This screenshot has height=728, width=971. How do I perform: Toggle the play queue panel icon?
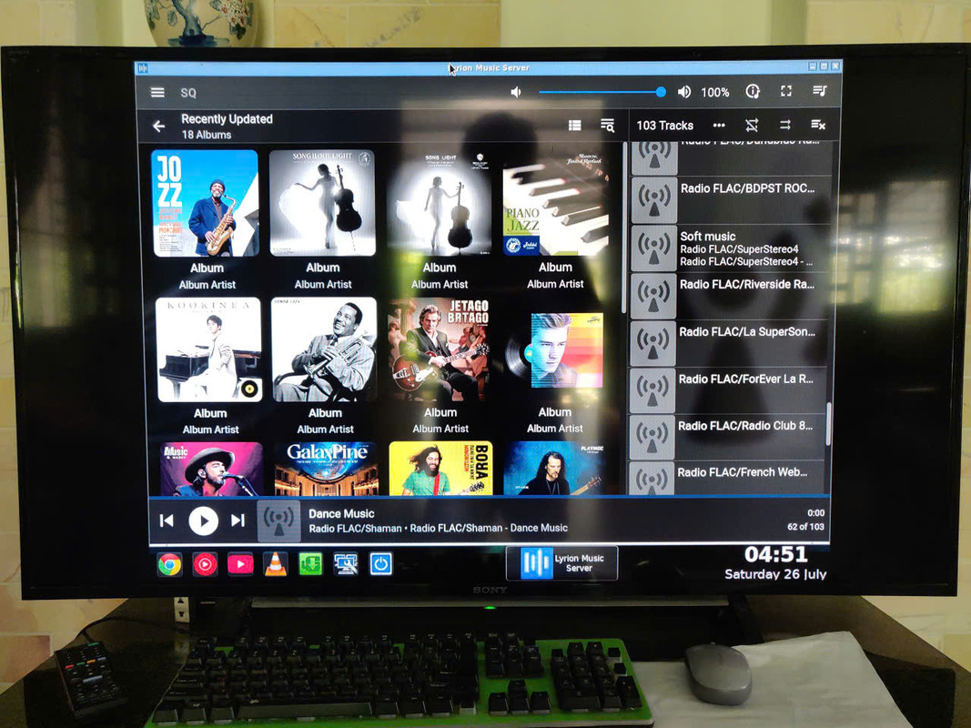819,92
